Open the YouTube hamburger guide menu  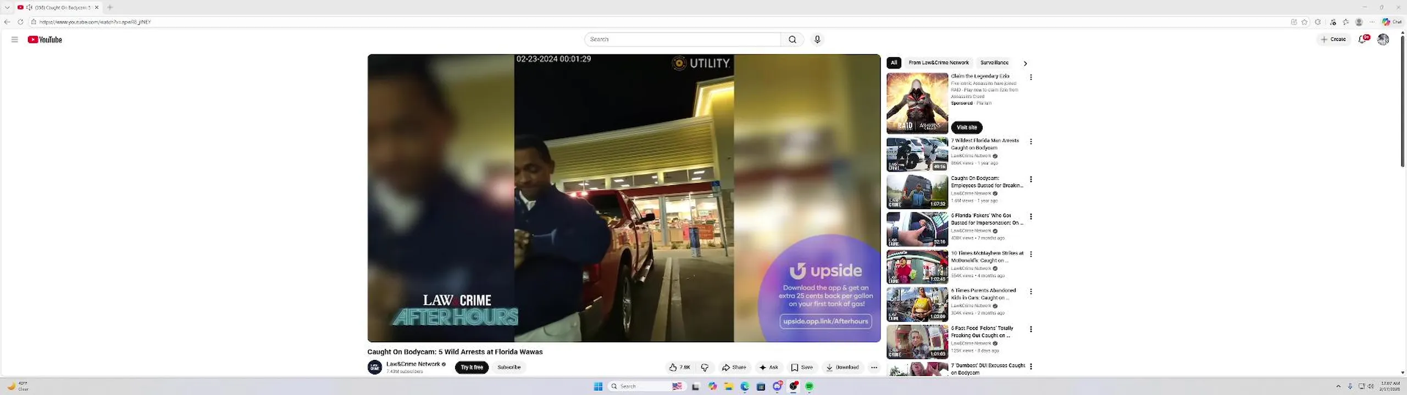click(x=14, y=39)
